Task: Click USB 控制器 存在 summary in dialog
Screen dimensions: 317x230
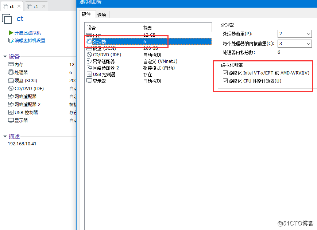Action: click(148, 74)
